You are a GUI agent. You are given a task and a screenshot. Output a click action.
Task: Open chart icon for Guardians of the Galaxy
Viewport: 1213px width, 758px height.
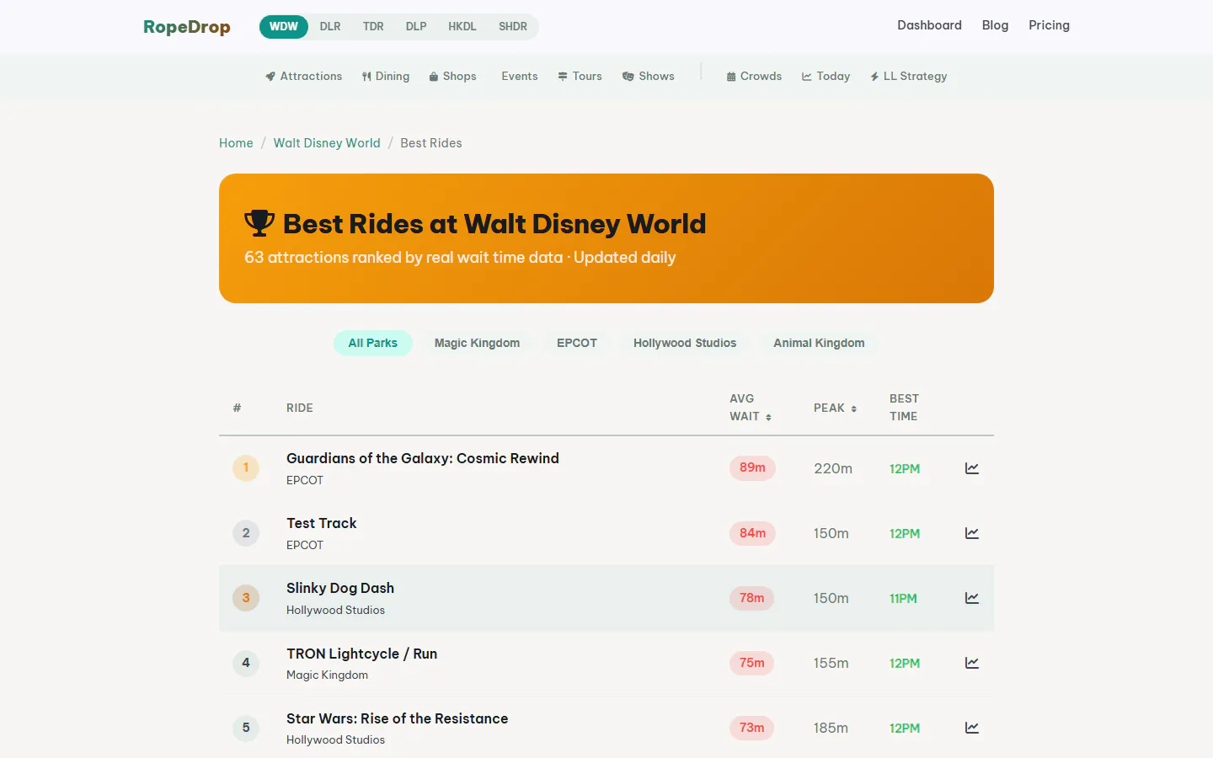(971, 468)
